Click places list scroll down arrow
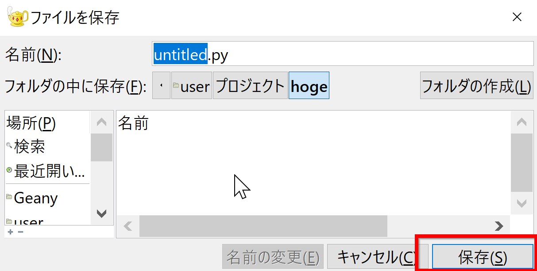Viewport: 537px width, 271px height. tap(101, 214)
